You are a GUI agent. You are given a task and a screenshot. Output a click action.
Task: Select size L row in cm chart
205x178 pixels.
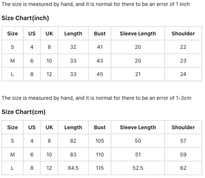(102, 168)
